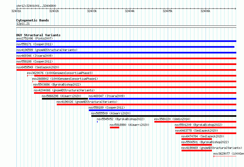The image size is (244, 167).
Task: Select the 12p11.21 band label
Action: pos(23,24)
